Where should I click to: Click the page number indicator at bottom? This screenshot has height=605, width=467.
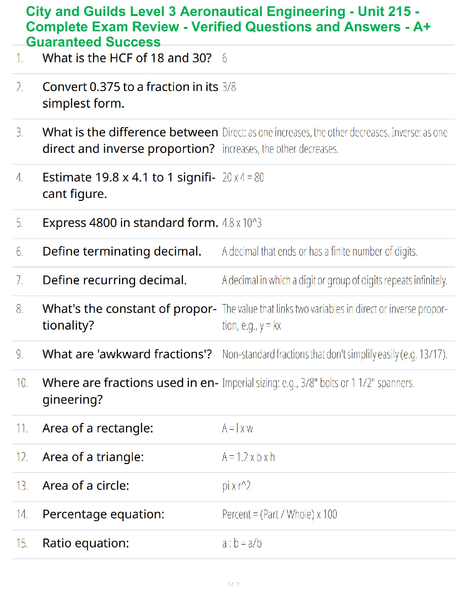click(x=233, y=584)
